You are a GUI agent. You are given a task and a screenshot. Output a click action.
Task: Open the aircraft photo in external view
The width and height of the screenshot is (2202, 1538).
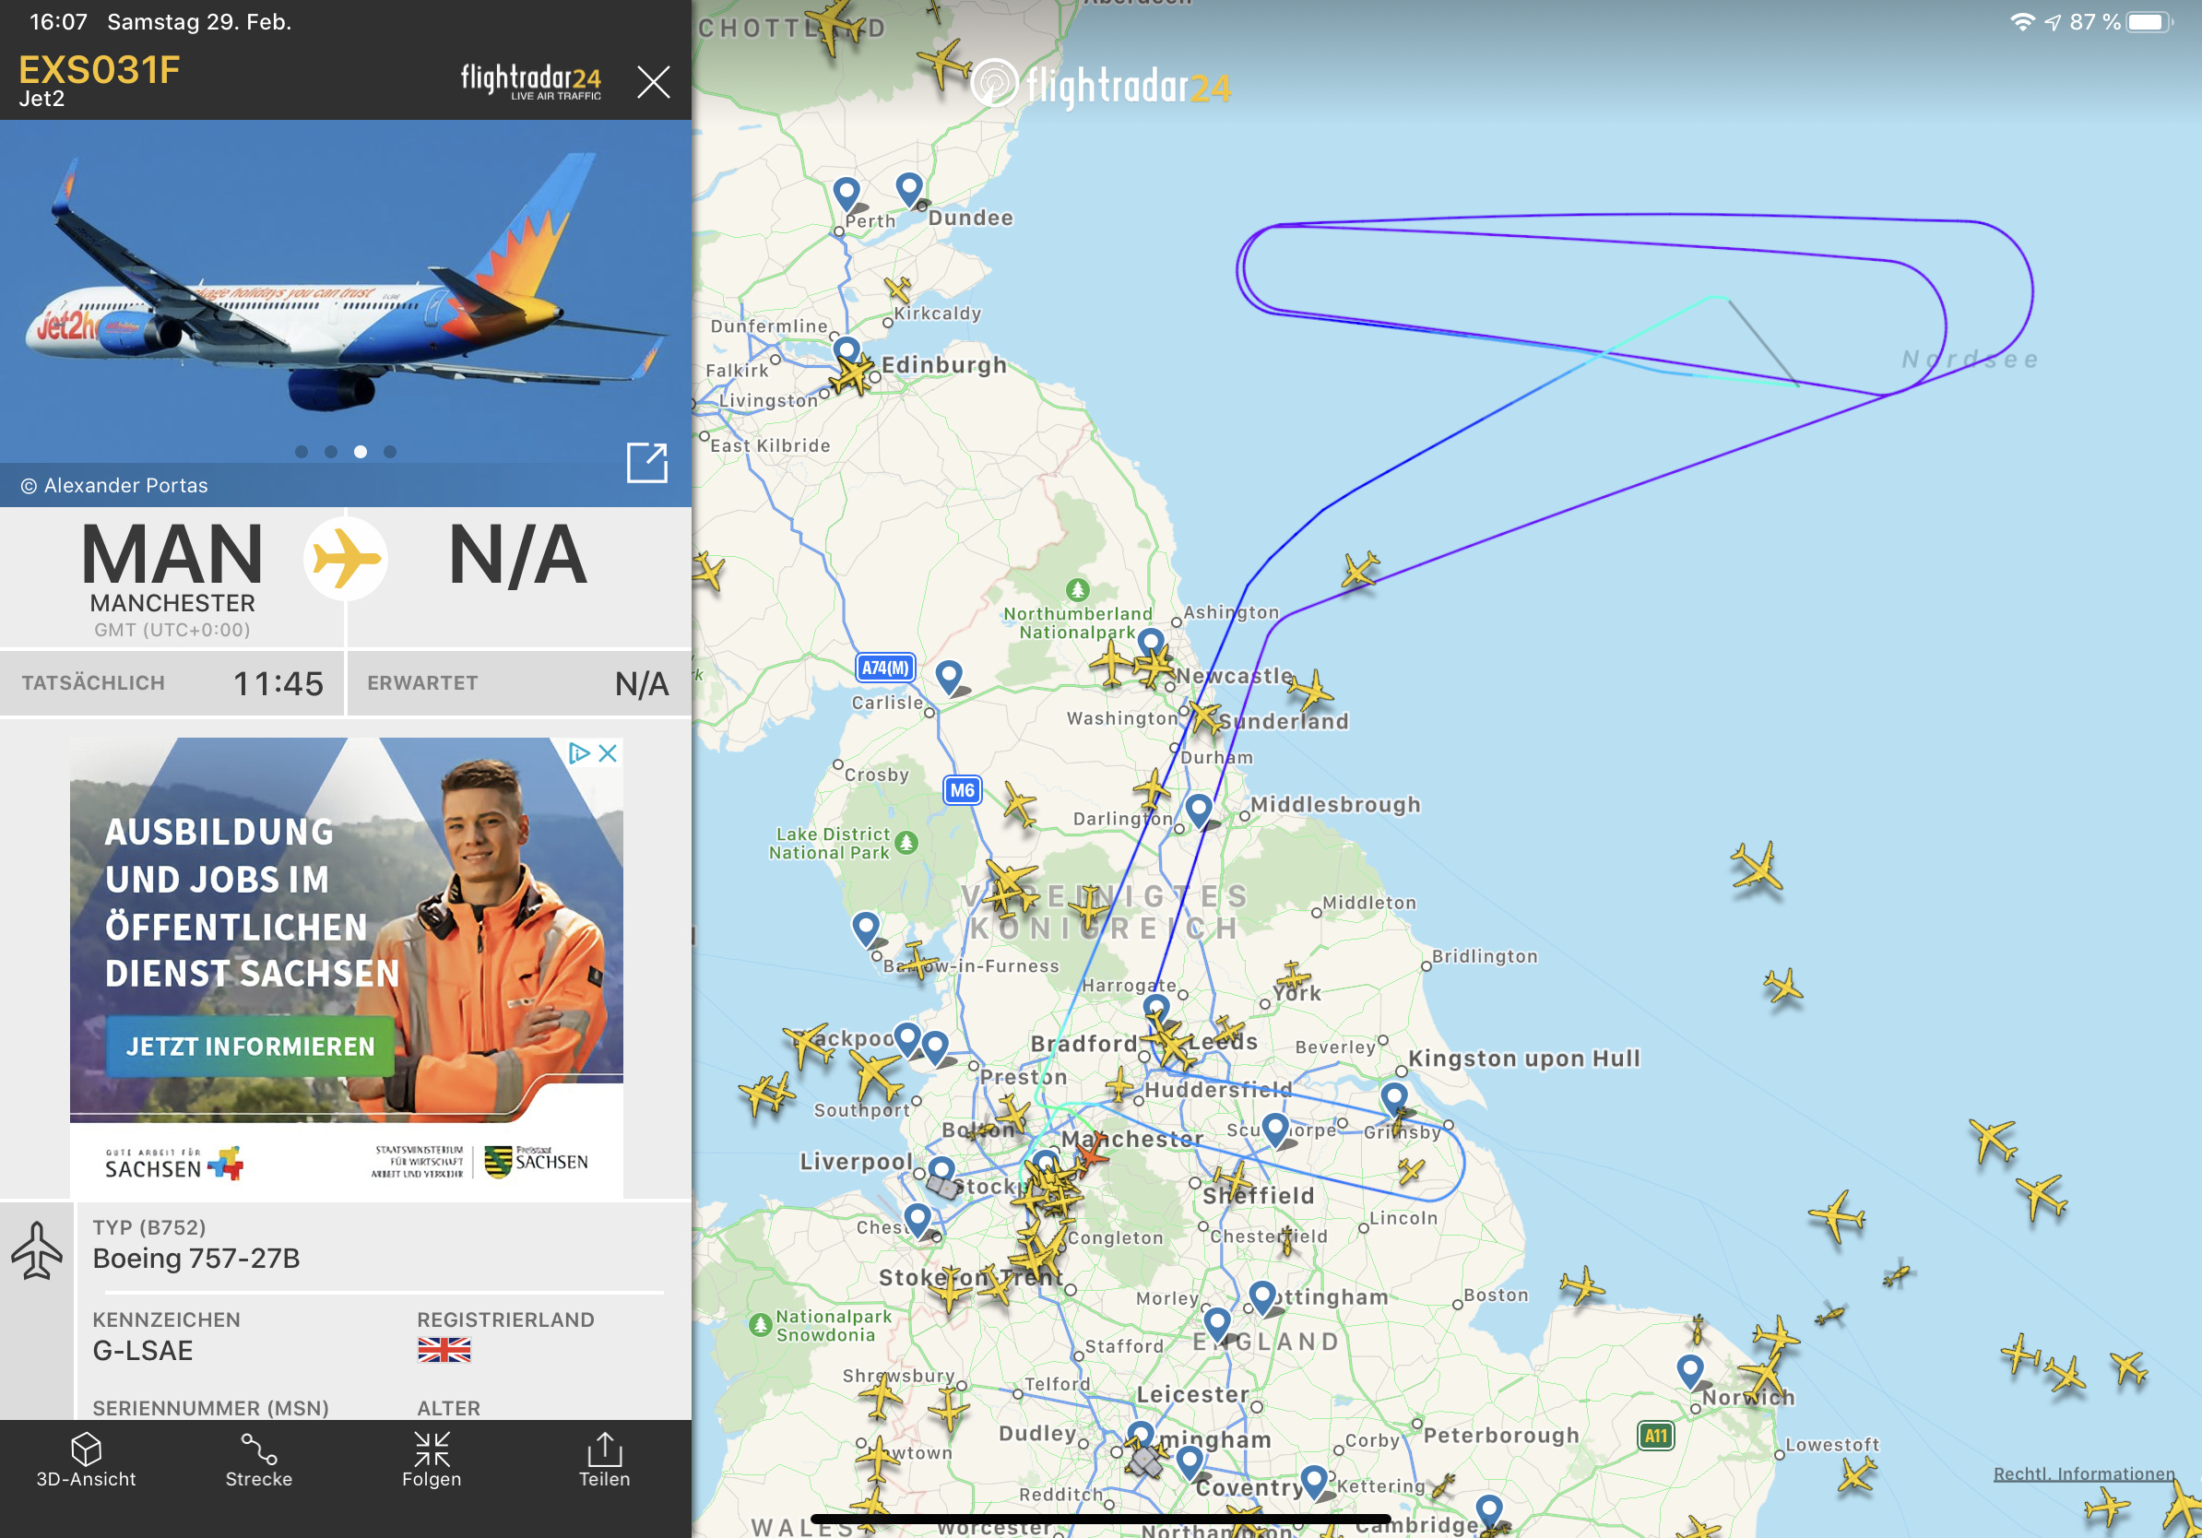(x=646, y=462)
